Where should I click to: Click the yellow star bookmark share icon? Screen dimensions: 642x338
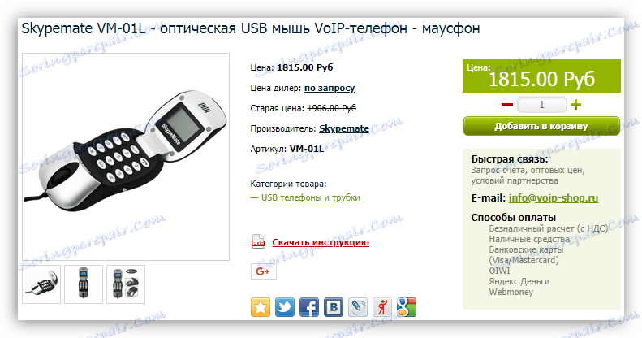coord(261,307)
